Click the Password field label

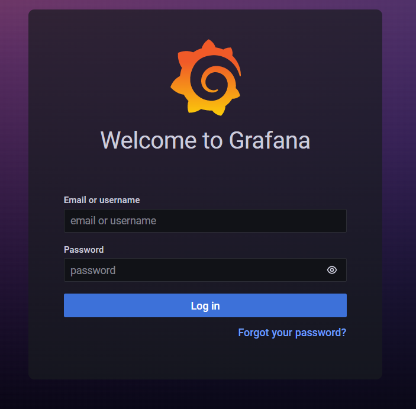(x=83, y=250)
